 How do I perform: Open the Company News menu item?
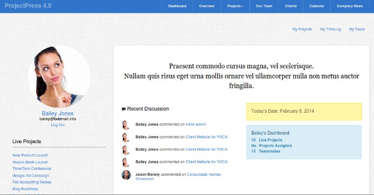(349, 6)
